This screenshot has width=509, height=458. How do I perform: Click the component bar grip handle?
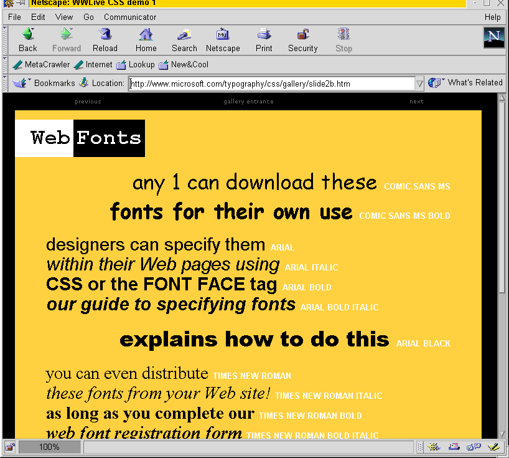[x=420, y=447]
